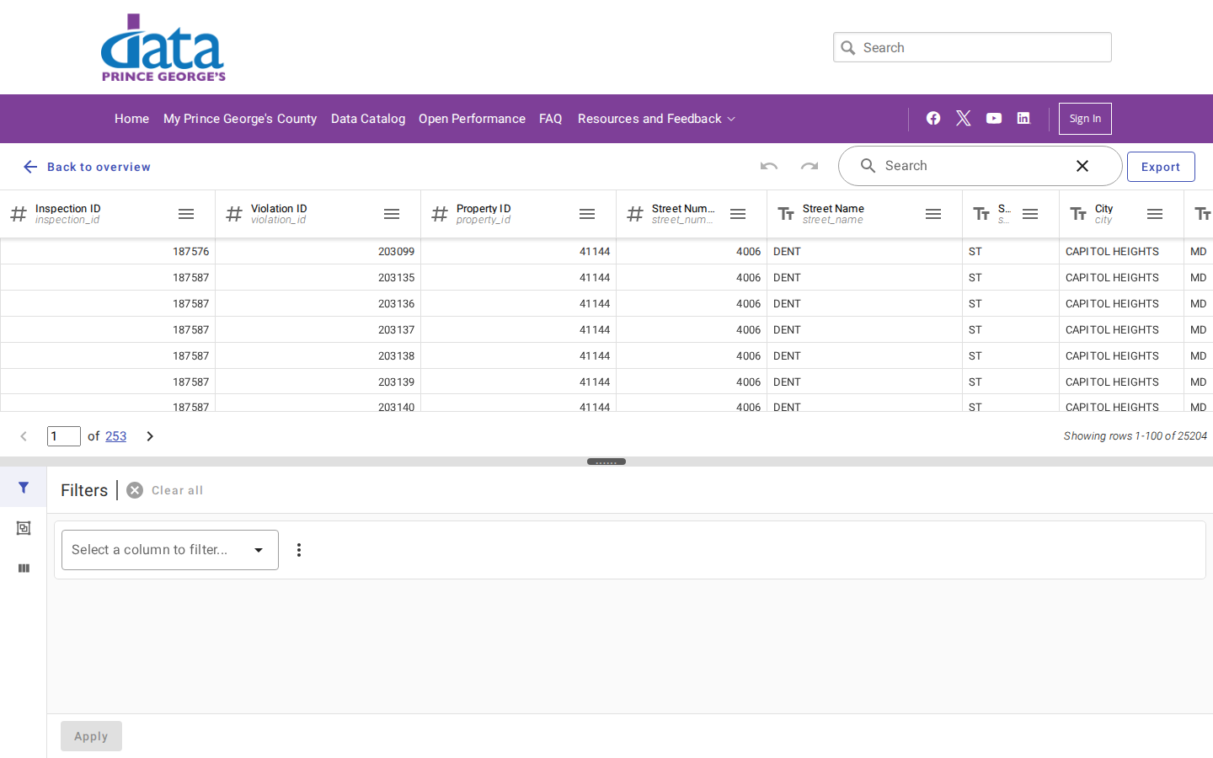Viewport: 1213px width, 758px height.
Task: Select inspection ID cell 187576
Action: point(108,251)
